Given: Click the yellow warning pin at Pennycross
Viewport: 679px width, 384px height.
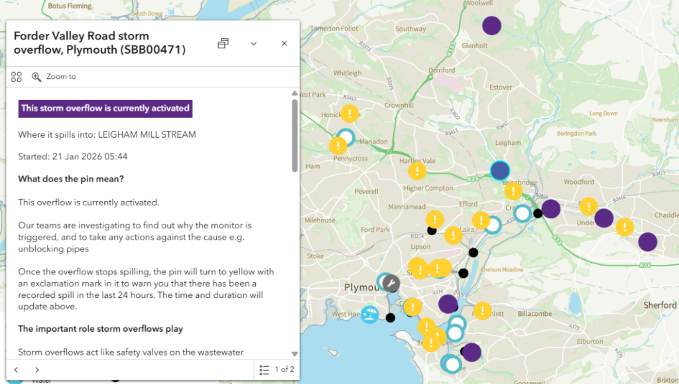Looking at the screenshot, I should click(x=338, y=145).
